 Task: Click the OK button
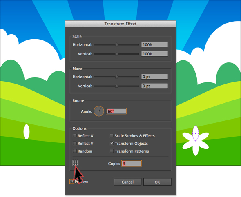tap(157, 182)
